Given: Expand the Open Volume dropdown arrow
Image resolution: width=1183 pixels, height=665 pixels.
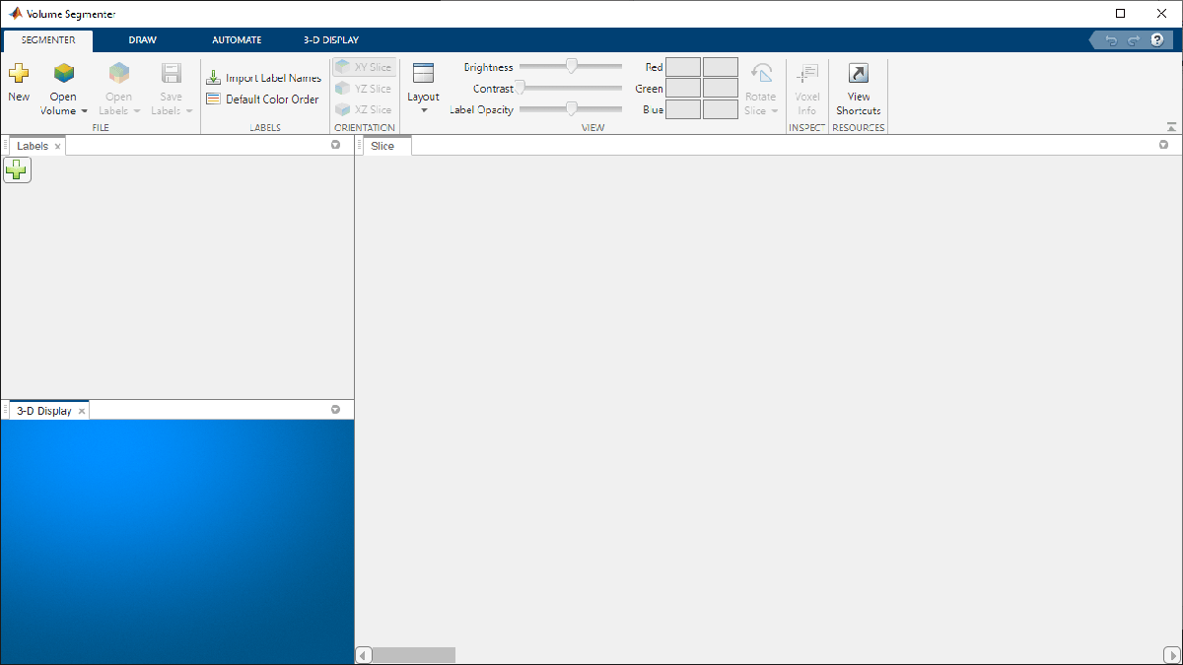Looking at the screenshot, I should 85,111.
